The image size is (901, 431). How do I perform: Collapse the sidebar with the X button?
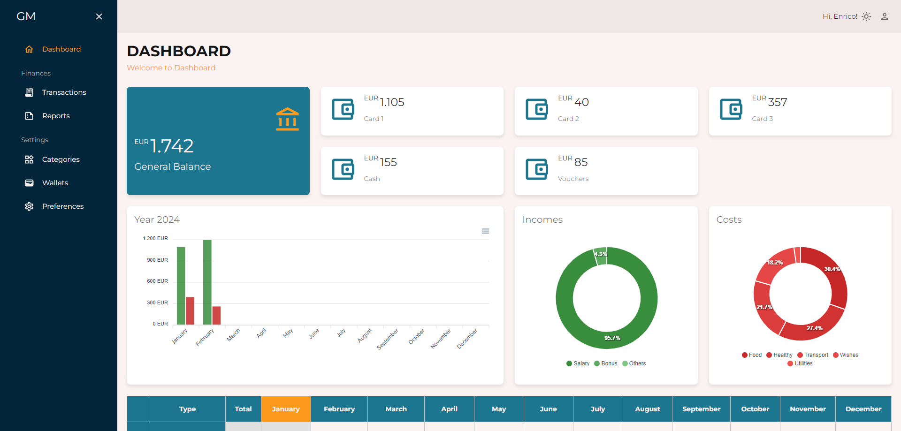click(99, 16)
